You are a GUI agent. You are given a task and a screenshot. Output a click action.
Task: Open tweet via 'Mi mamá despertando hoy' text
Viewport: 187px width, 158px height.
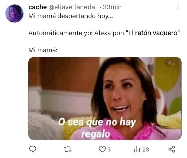(x=70, y=16)
